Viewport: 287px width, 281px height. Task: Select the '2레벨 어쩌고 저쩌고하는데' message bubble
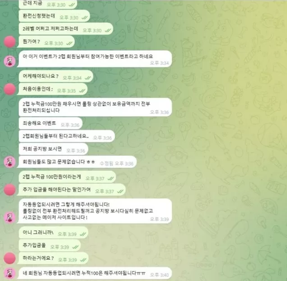click(66, 29)
